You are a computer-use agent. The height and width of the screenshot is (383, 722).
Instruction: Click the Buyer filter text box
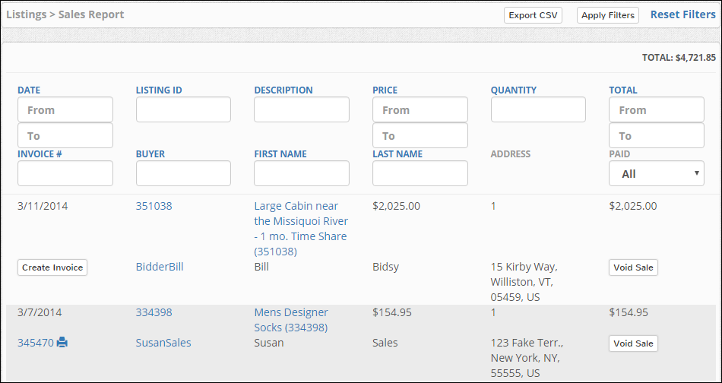click(183, 173)
